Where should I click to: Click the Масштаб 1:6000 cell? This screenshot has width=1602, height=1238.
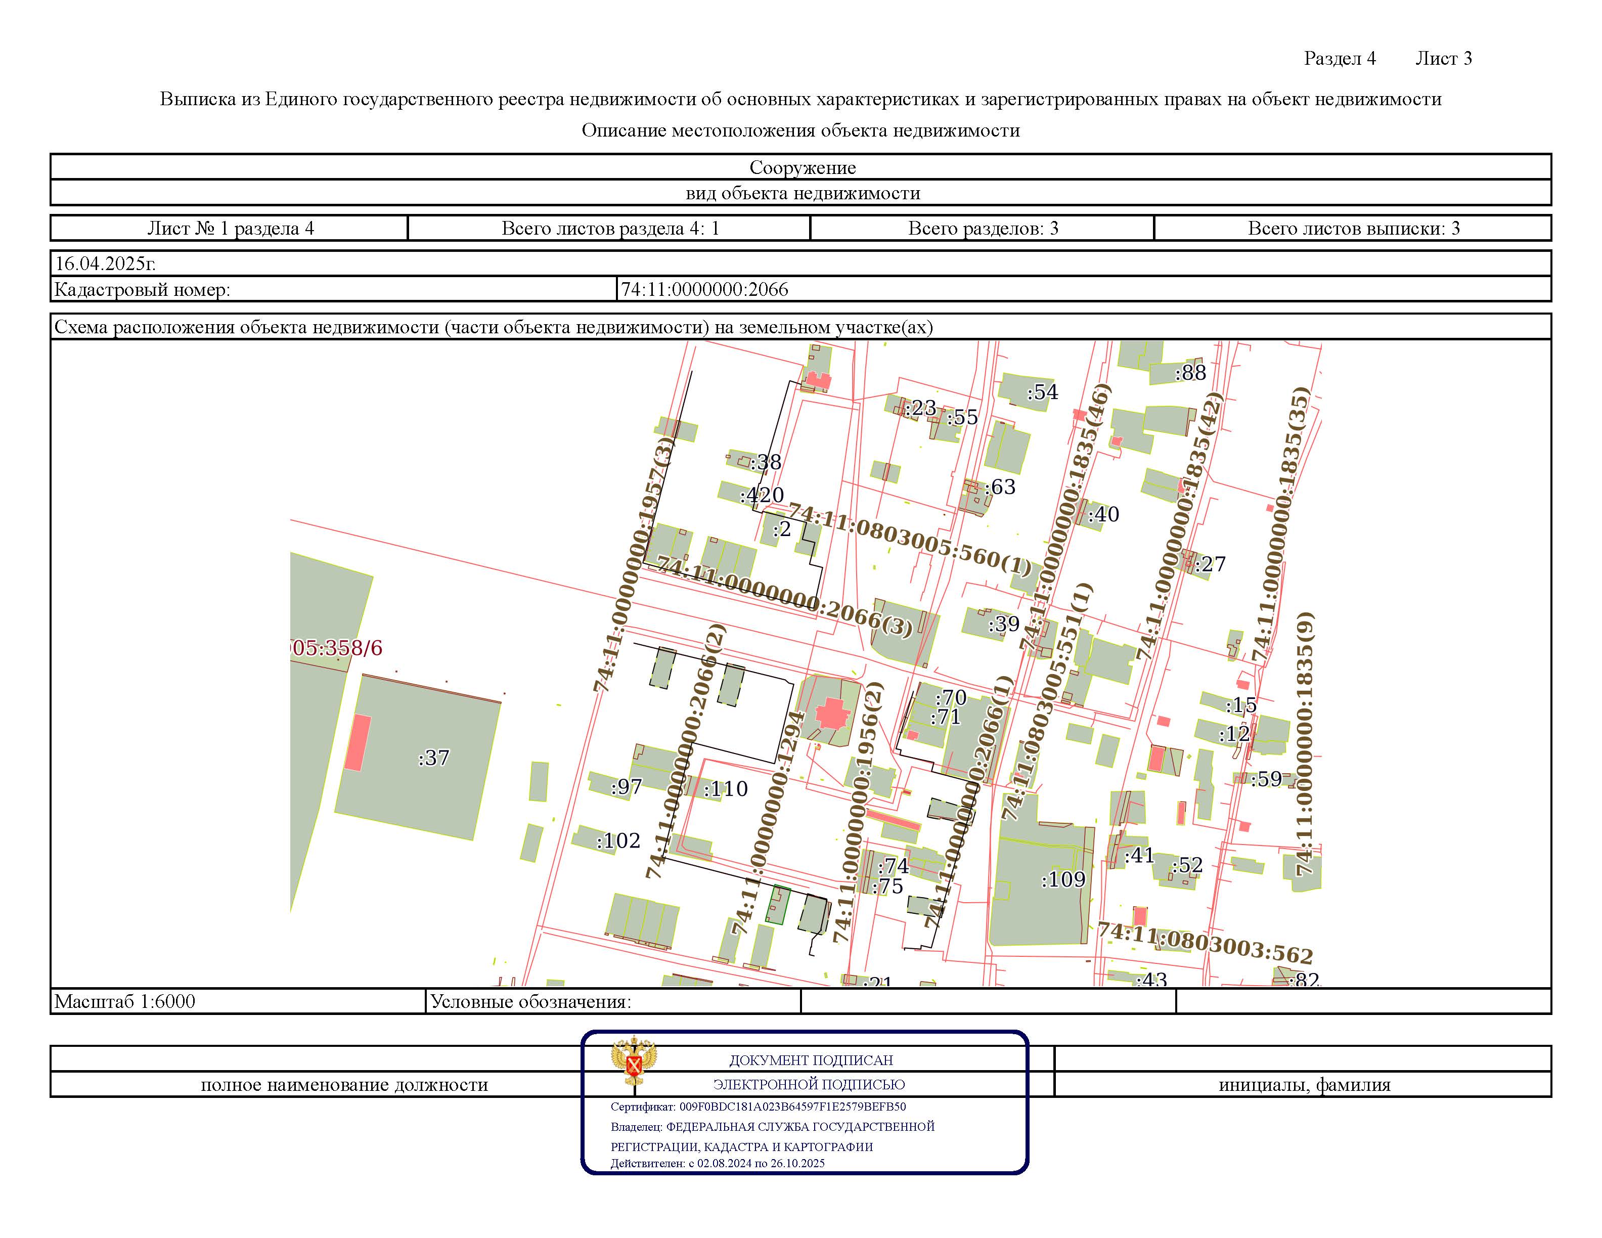238,1001
